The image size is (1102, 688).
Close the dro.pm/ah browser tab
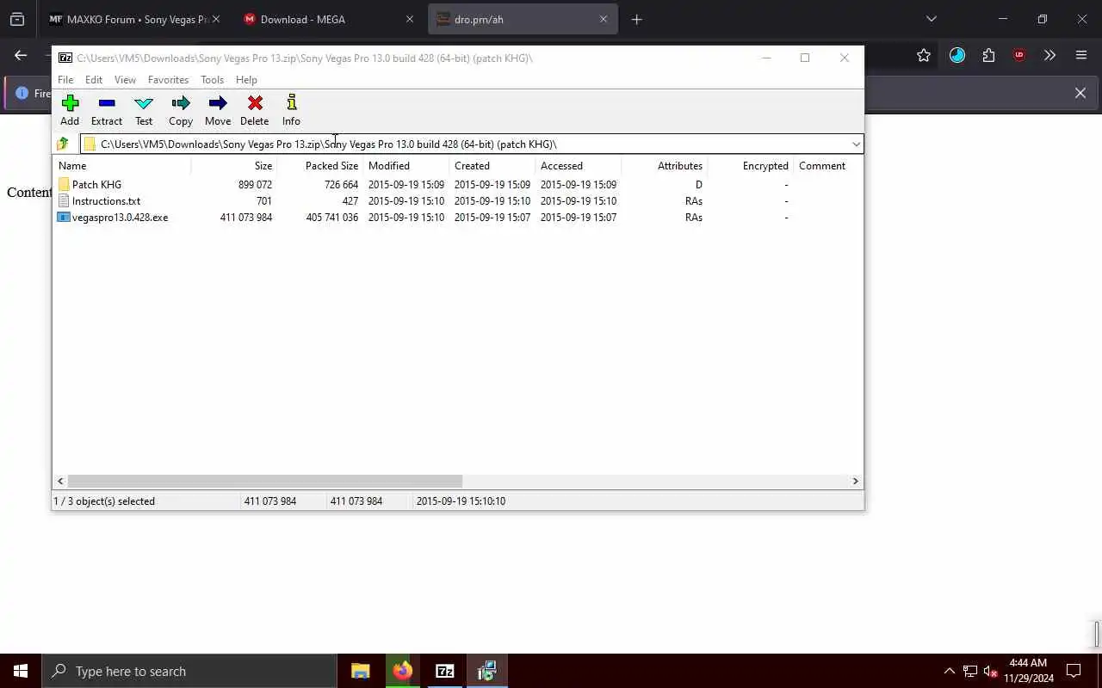(604, 19)
